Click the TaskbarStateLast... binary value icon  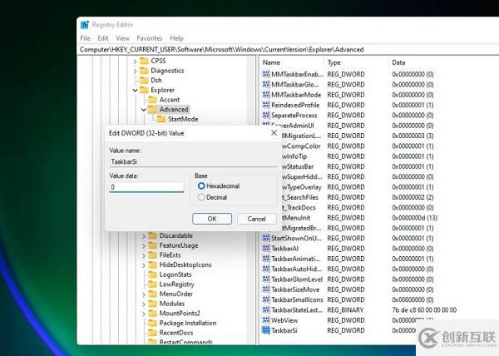tap(266, 310)
